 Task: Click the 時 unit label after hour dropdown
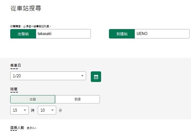click(x=33, y=110)
